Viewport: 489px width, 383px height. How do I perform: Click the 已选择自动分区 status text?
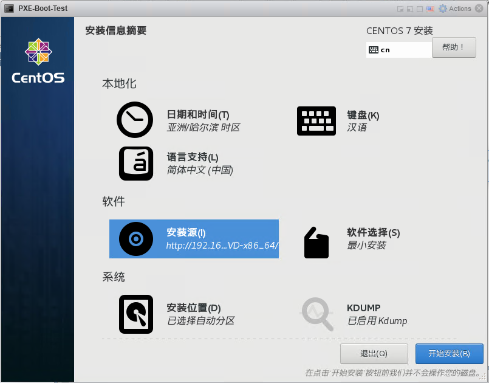[201, 320]
